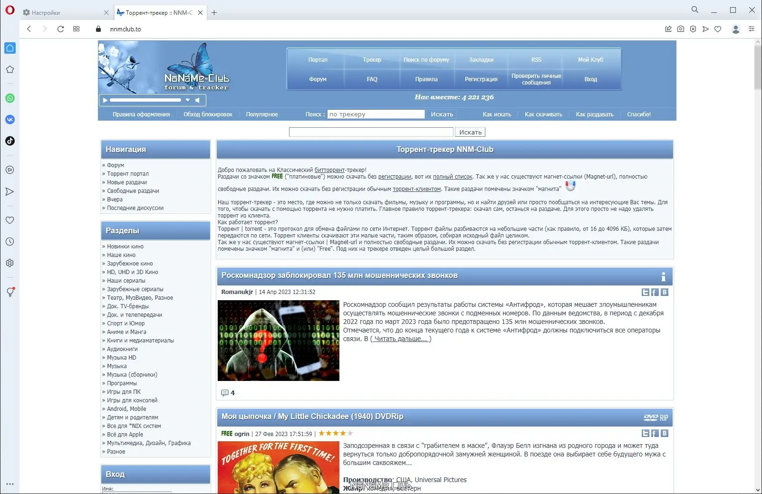Mute the forum audio player speaker icon
The width and height of the screenshot is (762, 494).
point(197,100)
